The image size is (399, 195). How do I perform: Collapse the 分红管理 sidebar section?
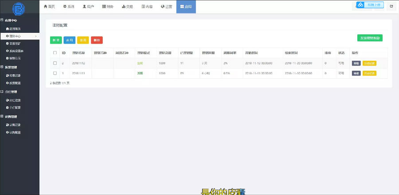(2, 92)
